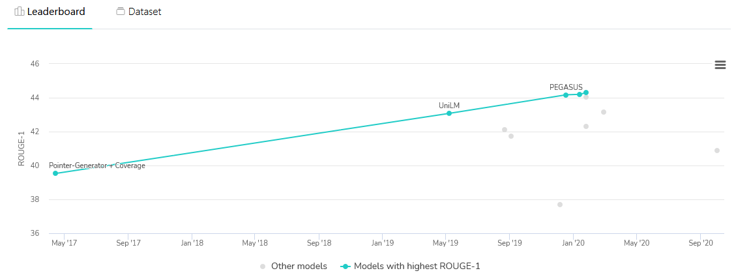Switch to the Dataset tab
The image size is (736, 273).
138,12
